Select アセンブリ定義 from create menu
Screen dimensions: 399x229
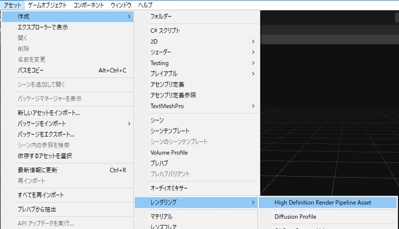point(197,85)
